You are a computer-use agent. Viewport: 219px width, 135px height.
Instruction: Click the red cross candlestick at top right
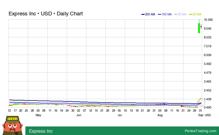201,26
